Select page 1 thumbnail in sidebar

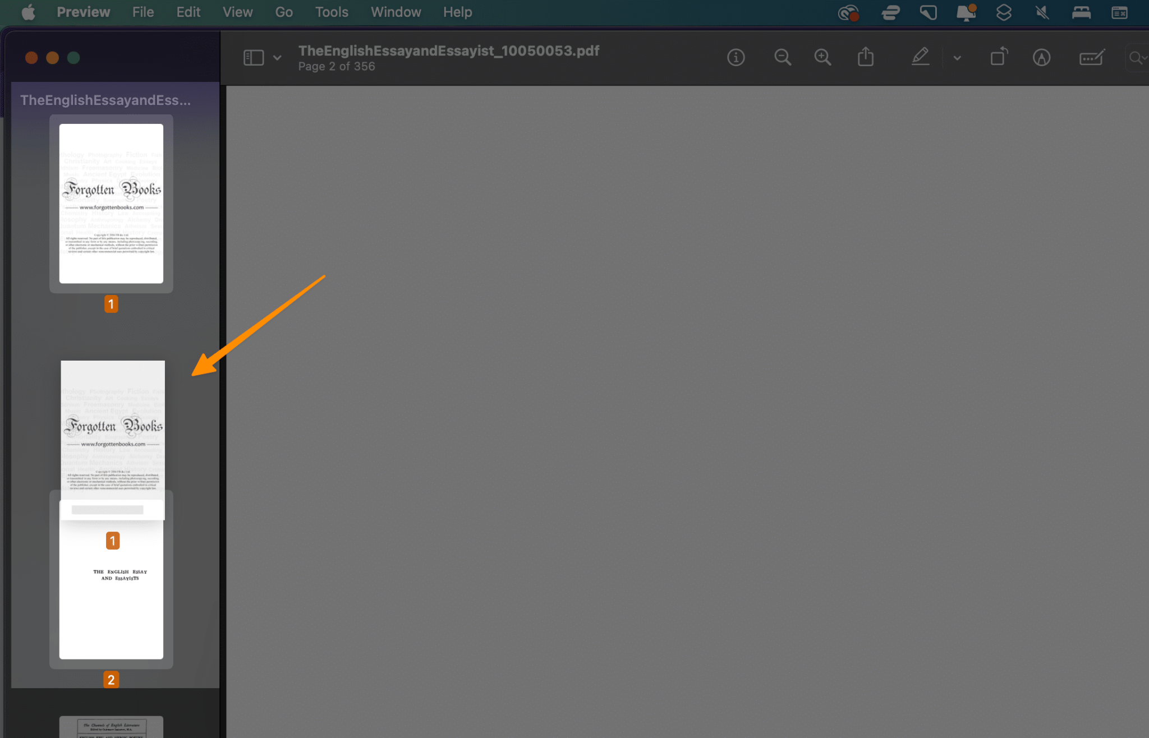[111, 204]
